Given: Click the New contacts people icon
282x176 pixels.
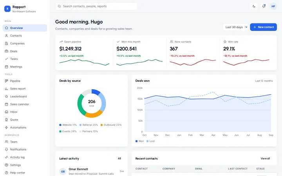Looking at the screenshot, I should pyautogui.click(x=172, y=42).
